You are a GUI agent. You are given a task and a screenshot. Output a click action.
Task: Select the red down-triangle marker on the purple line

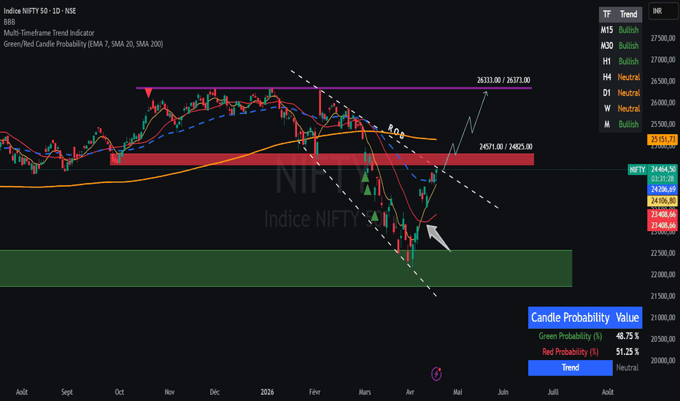point(148,93)
